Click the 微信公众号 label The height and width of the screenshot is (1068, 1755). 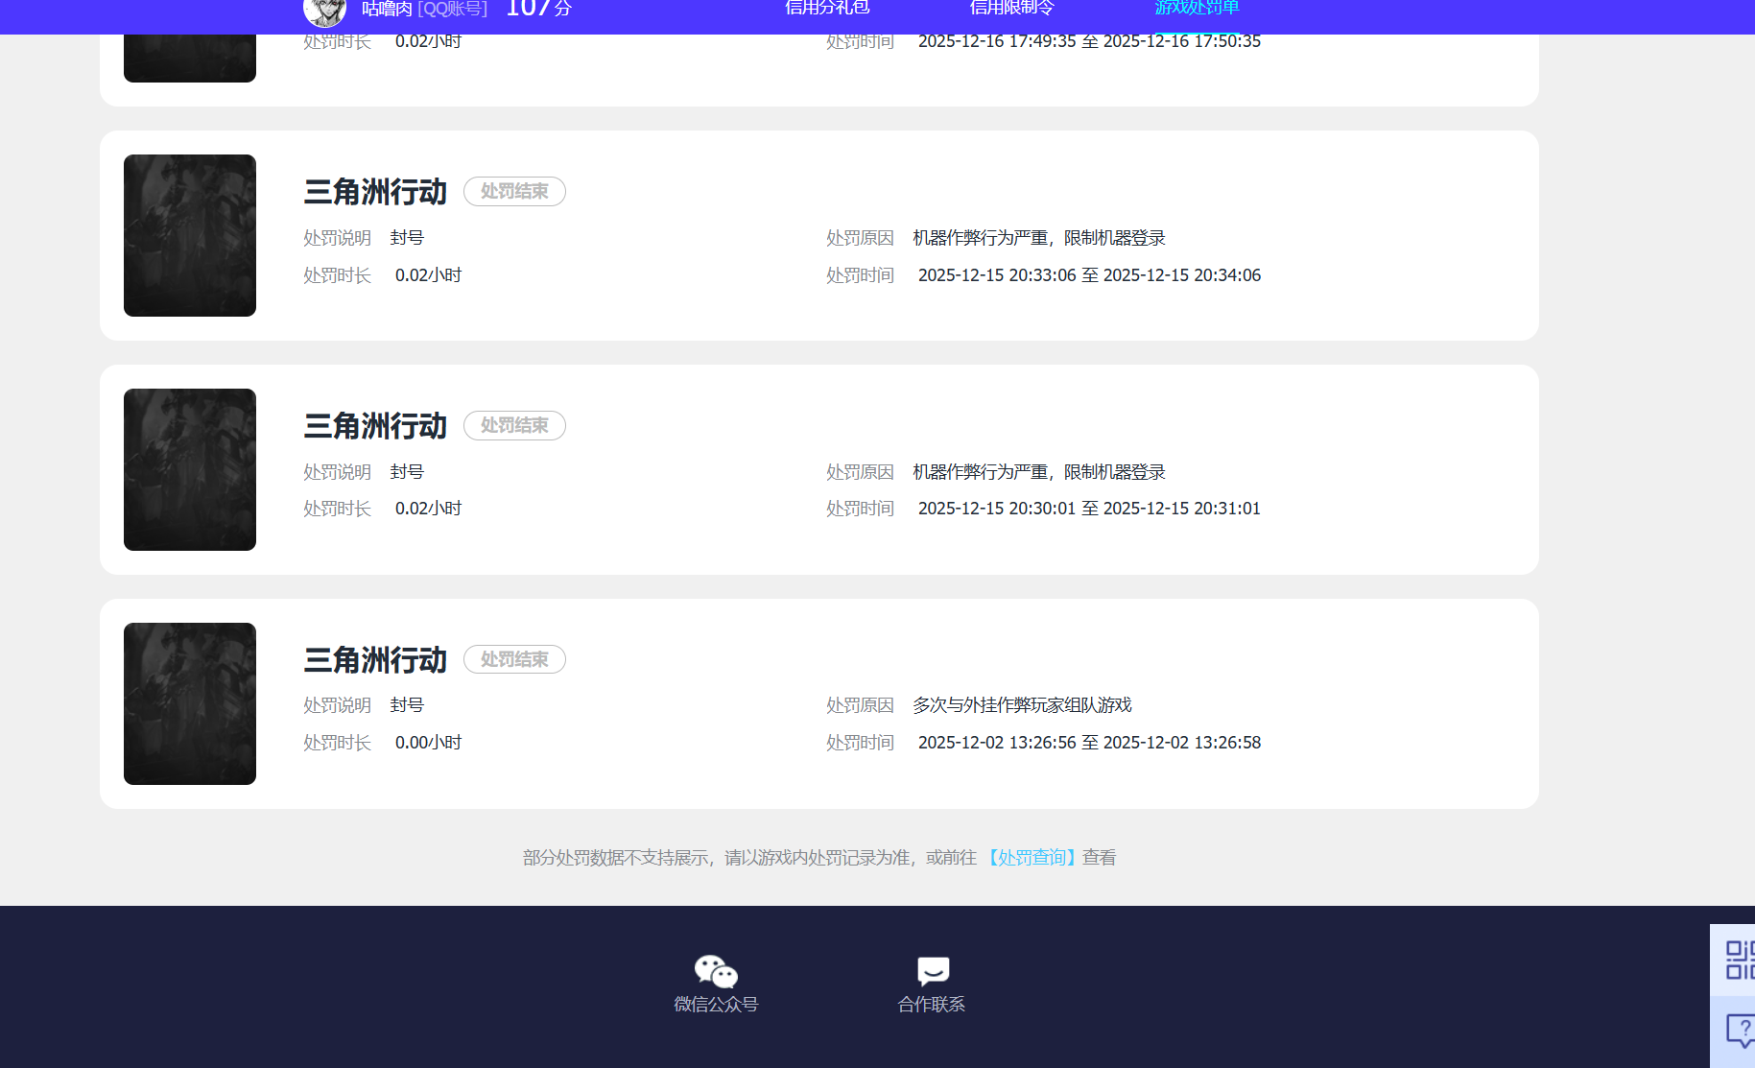click(716, 1004)
